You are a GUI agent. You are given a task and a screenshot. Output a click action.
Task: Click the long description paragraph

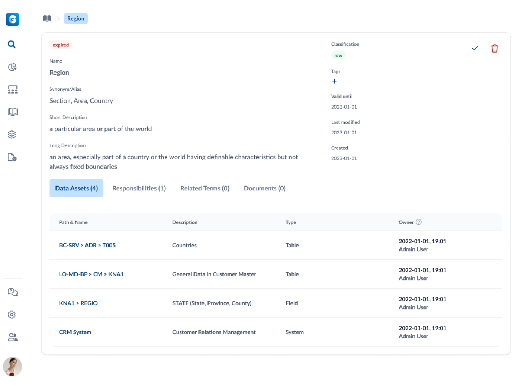(x=174, y=162)
